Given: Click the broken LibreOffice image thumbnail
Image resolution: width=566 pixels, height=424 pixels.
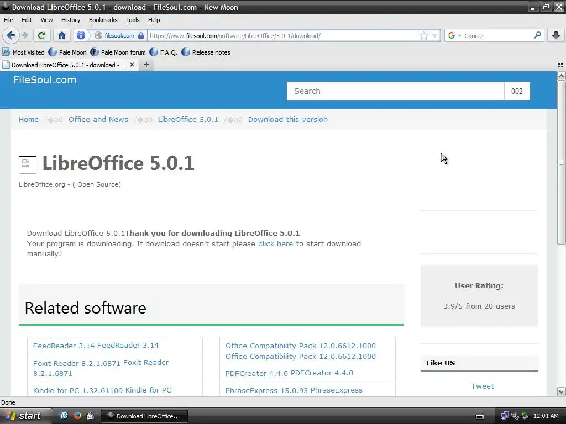Looking at the screenshot, I should click(28, 165).
